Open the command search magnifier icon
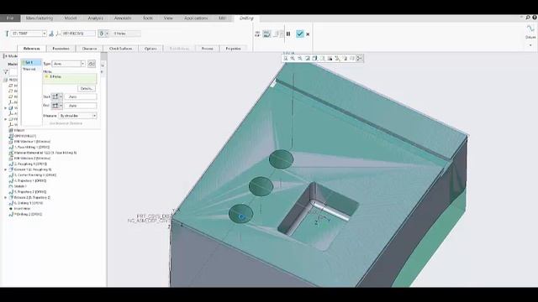The height and width of the screenshot is (302, 538). click(528, 18)
